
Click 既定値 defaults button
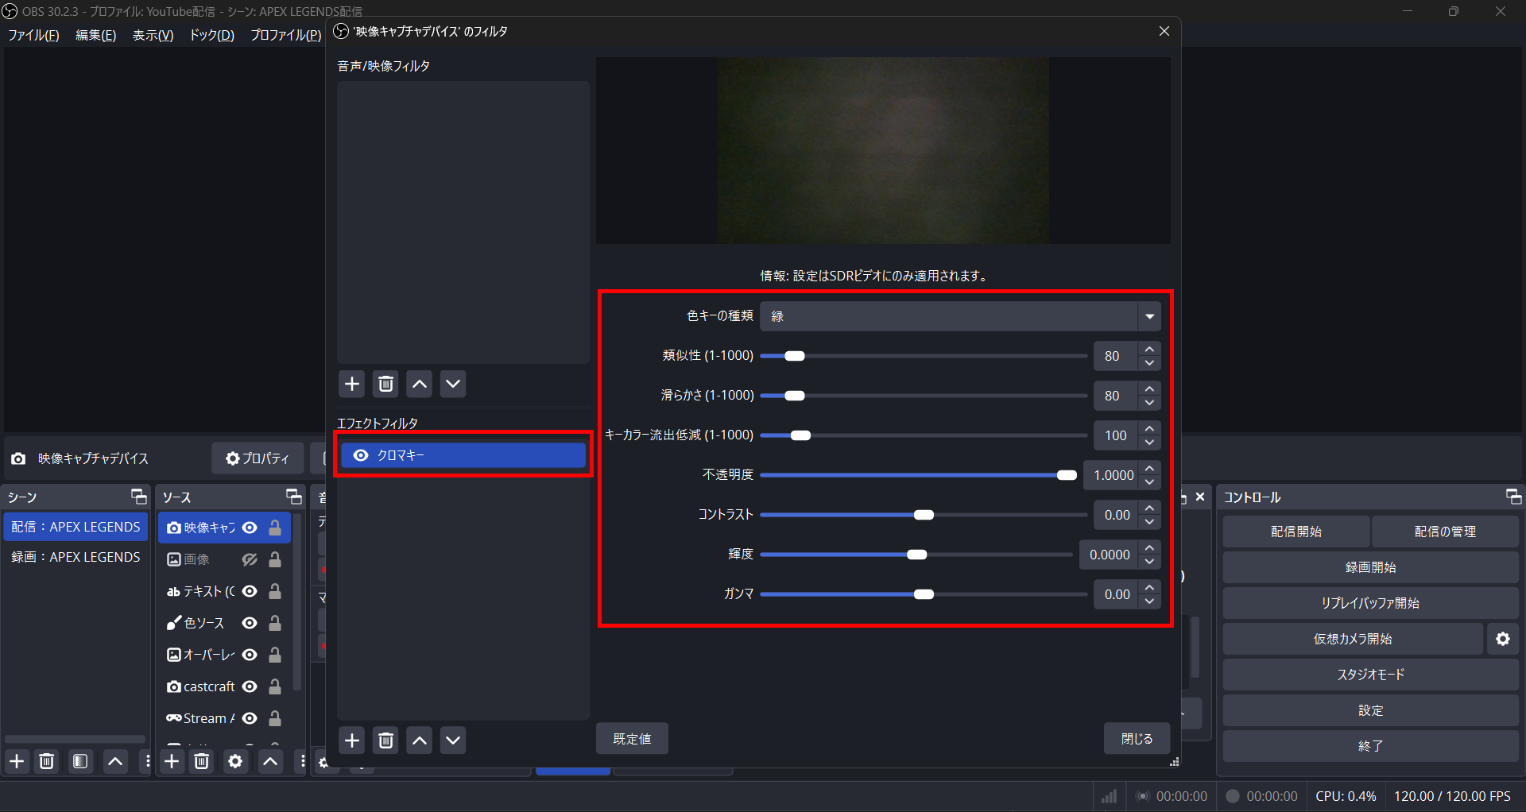pos(632,739)
